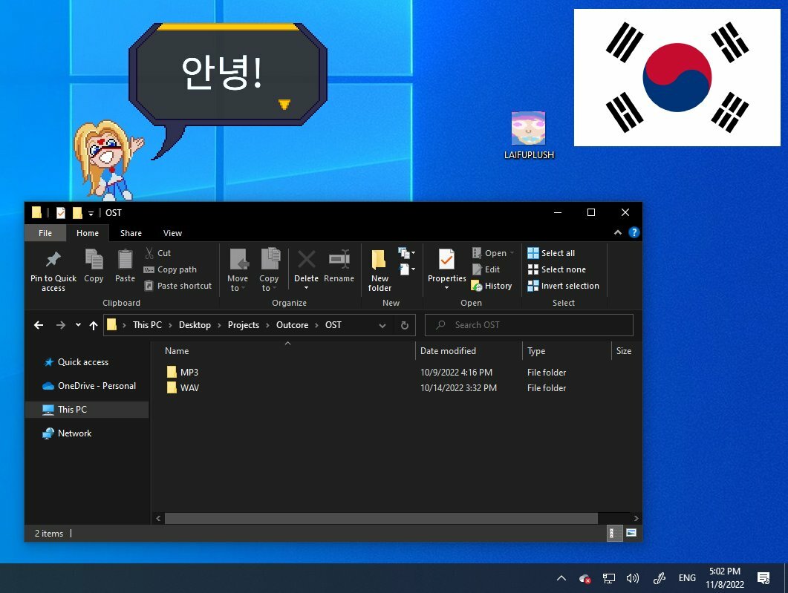Create a New folder
The width and height of the screenshot is (788, 593).
click(x=380, y=271)
